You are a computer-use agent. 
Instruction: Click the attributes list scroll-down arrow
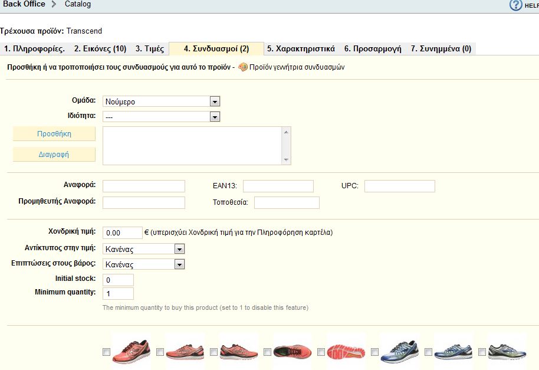point(287,159)
